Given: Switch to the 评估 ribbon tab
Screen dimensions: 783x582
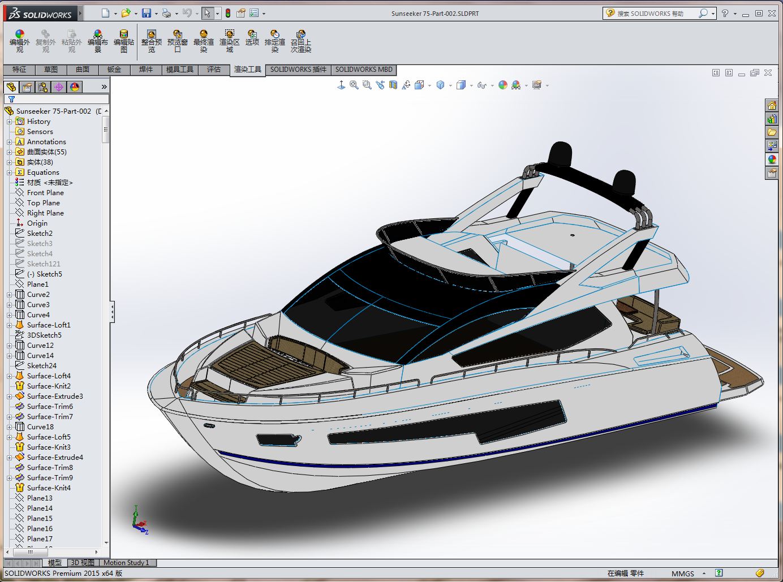Looking at the screenshot, I should 214,69.
